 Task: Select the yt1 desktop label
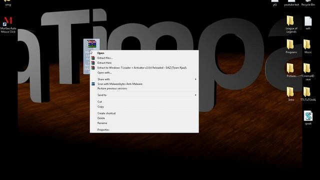274,4
